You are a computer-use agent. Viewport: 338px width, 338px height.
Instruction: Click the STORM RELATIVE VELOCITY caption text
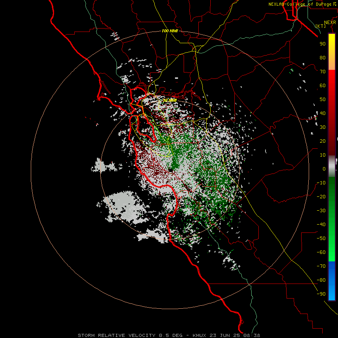pos(116,335)
